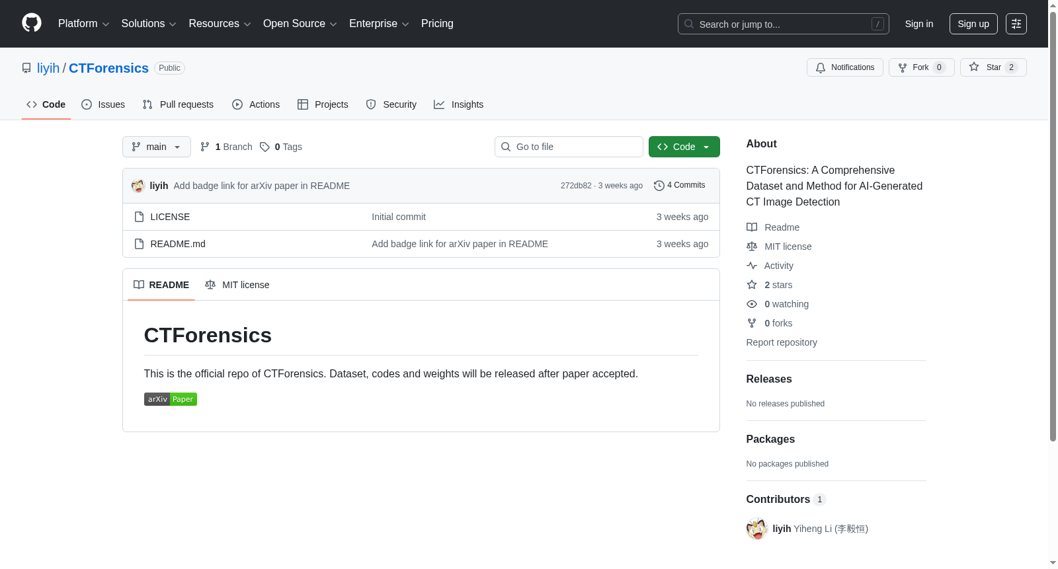
Task: Click the branch icon beside 1 Branch
Action: click(x=205, y=147)
